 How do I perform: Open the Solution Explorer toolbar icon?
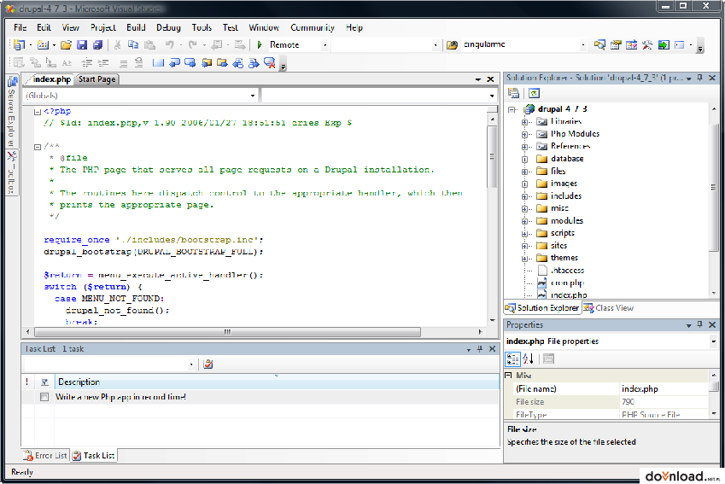click(599, 45)
